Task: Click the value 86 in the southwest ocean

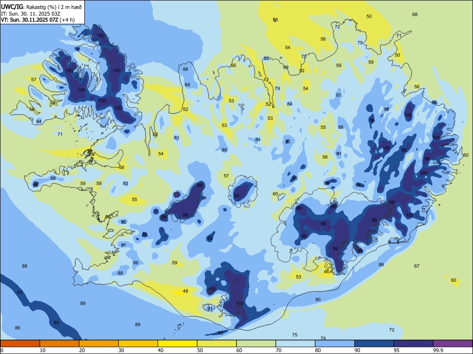Action: 18,328
